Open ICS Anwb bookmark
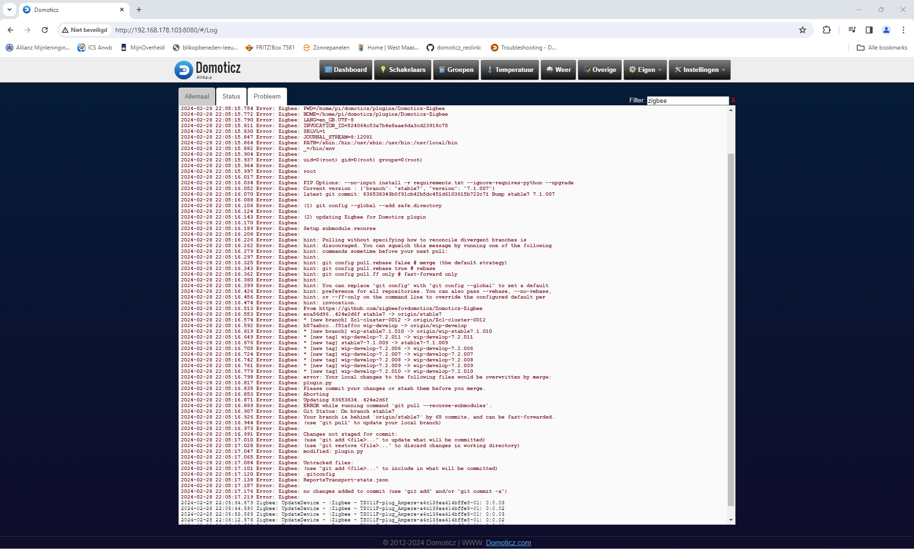 95,48
